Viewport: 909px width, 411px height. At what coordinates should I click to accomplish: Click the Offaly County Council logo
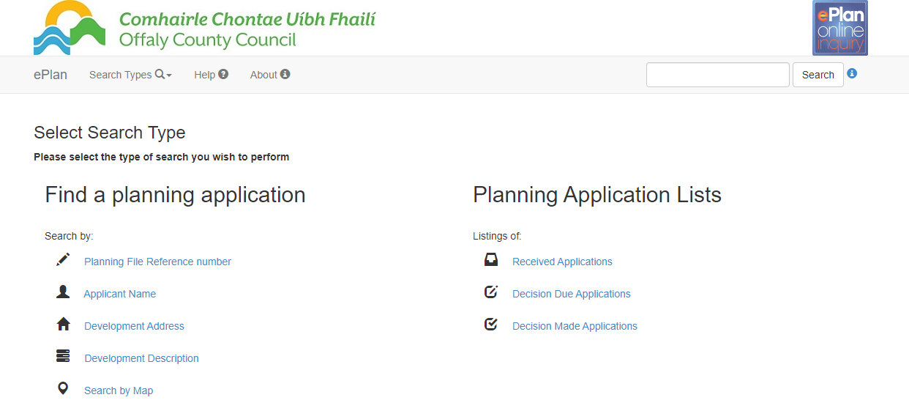pyautogui.click(x=204, y=28)
